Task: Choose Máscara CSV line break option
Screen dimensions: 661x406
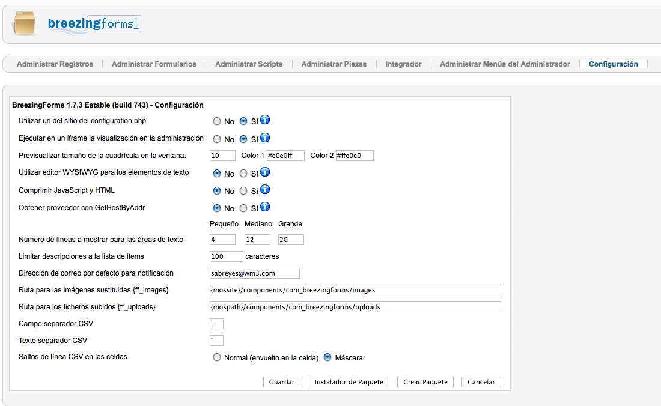Action: pyautogui.click(x=327, y=357)
